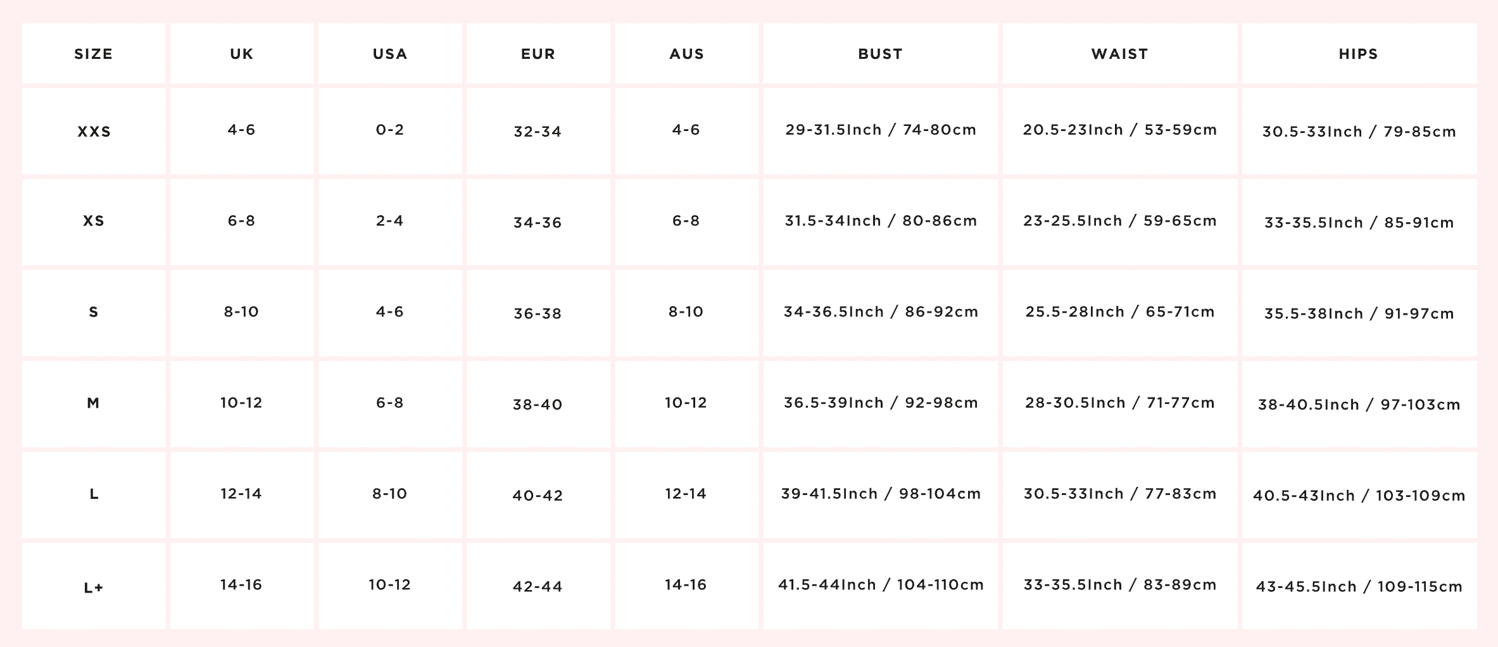Screen dimensions: 1498x647
Task: Click the USA column header
Action: (390, 54)
